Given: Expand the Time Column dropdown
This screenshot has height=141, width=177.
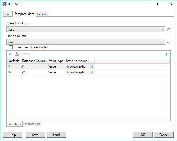Looking at the screenshot, I should pos(85,42).
